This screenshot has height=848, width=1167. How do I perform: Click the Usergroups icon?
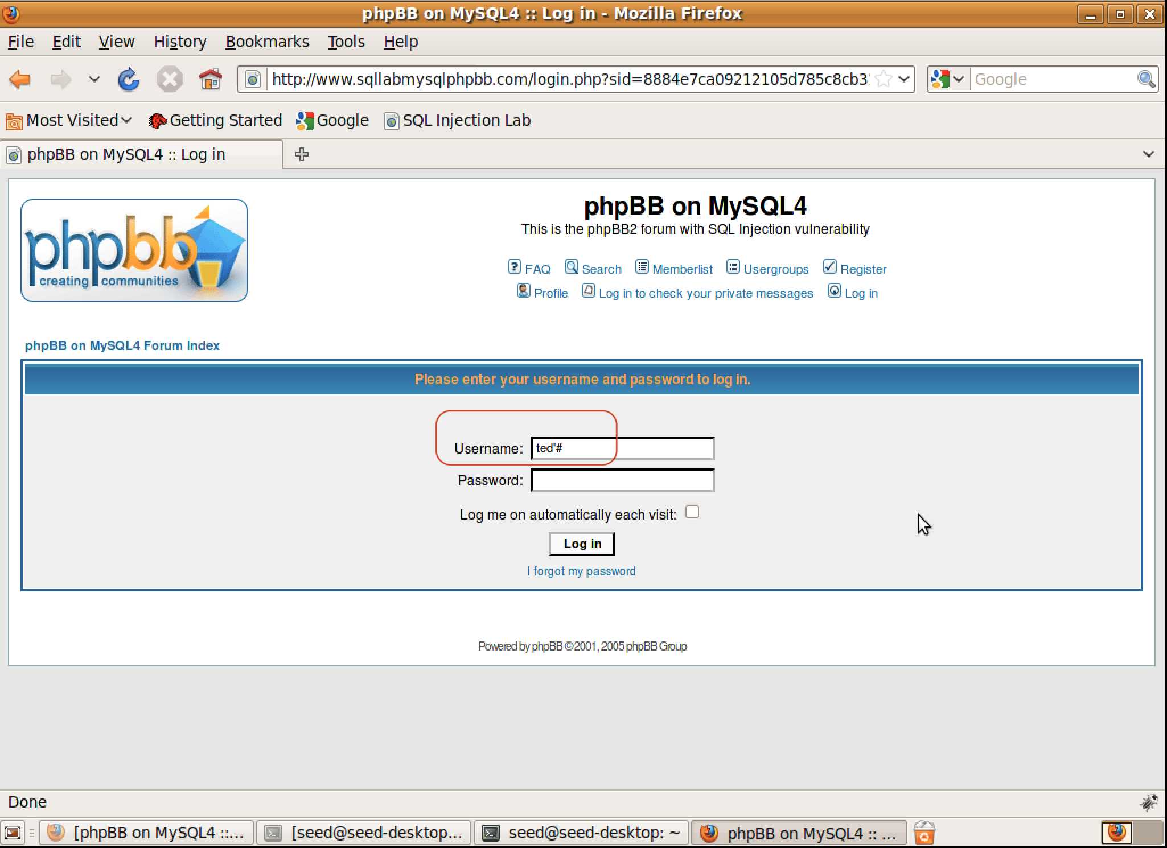[733, 267]
